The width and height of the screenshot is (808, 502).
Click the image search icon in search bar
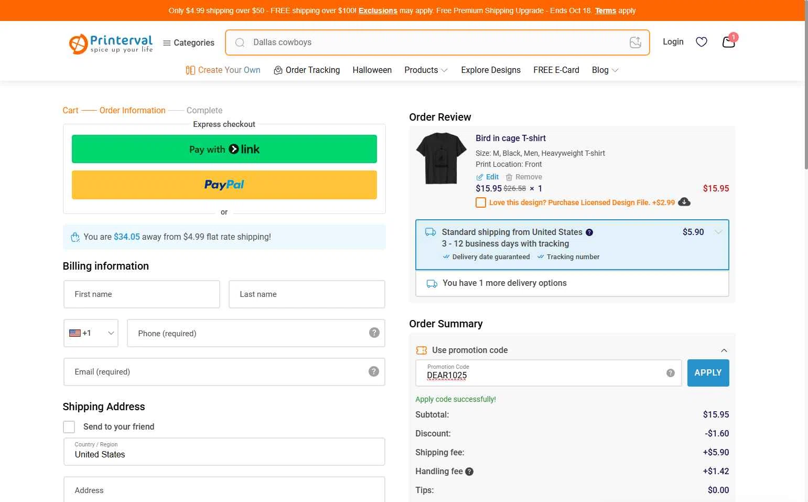[x=635, y=42]
